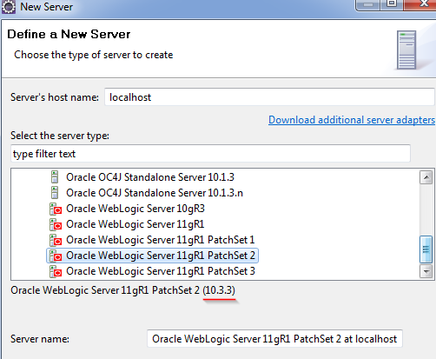This screenshot has width=436, height=359.
Task: Focus the type filter text box
Action: 210,154
